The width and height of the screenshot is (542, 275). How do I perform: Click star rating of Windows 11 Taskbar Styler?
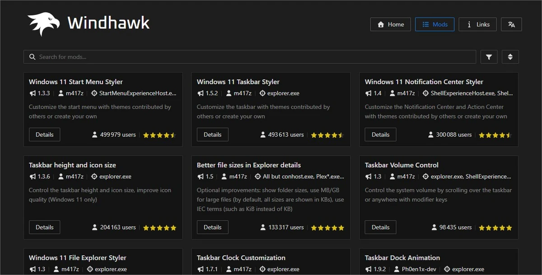pos(327,135)
